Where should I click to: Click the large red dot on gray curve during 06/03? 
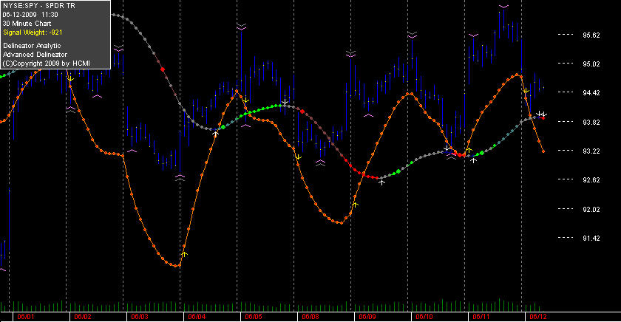click(x=163, y=69)
